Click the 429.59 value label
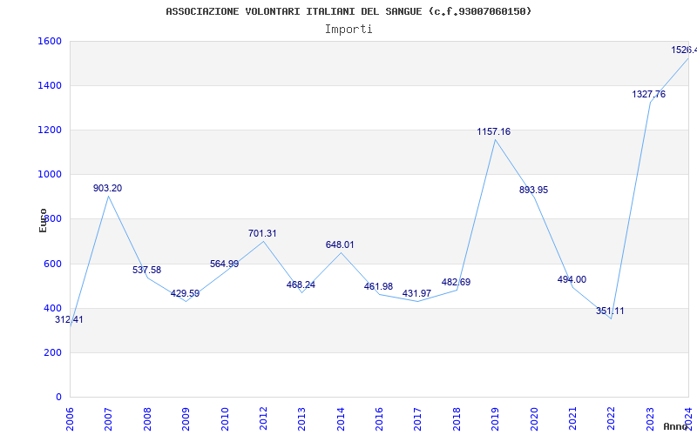Viewport: 697px width, 435px height. pos(185,293)
